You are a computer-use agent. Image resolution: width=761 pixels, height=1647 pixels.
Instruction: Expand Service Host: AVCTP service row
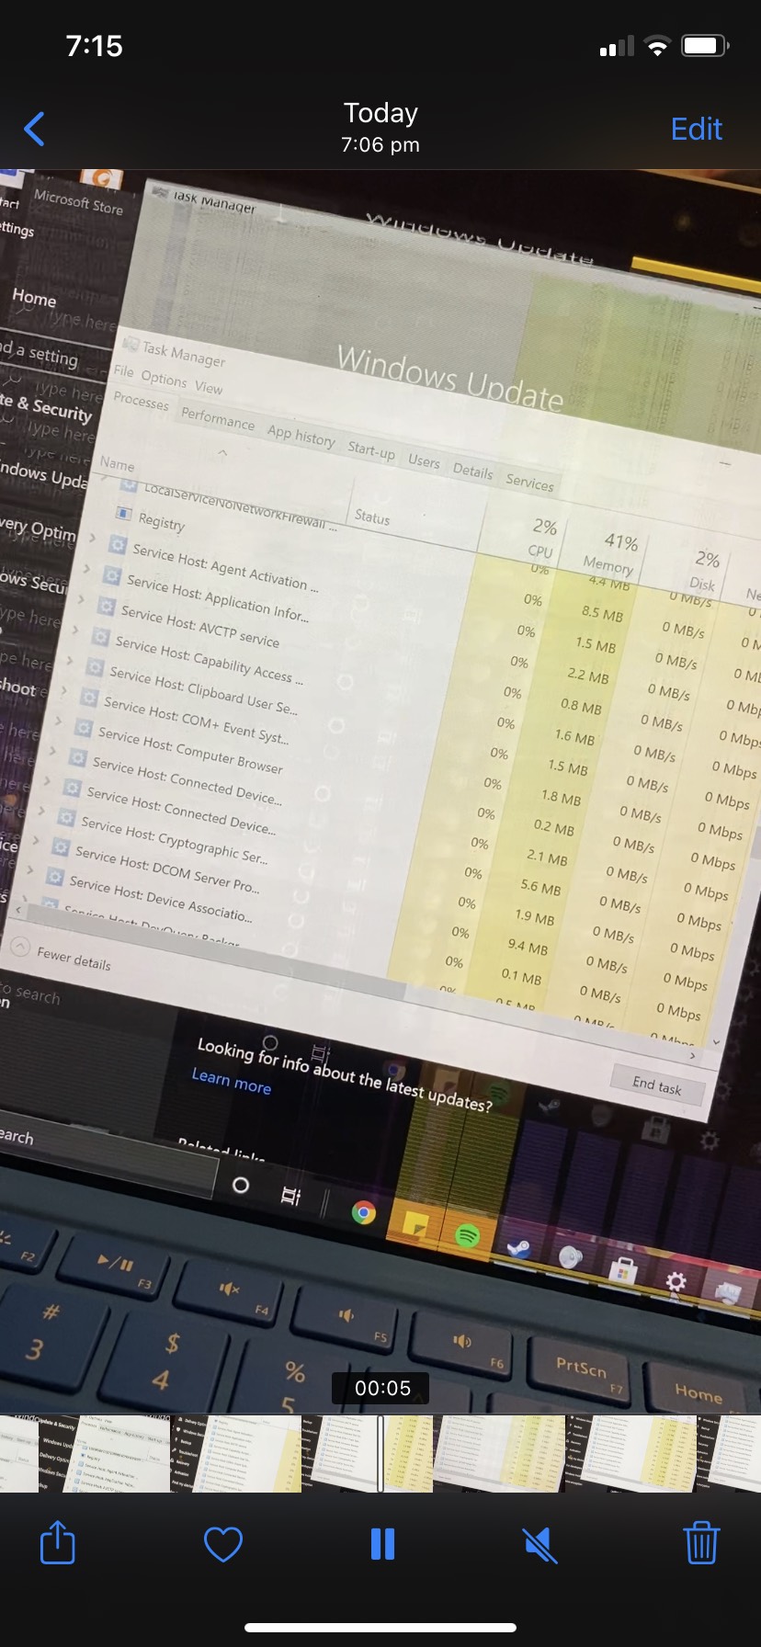pyautogui.click(x=80, y=601)
